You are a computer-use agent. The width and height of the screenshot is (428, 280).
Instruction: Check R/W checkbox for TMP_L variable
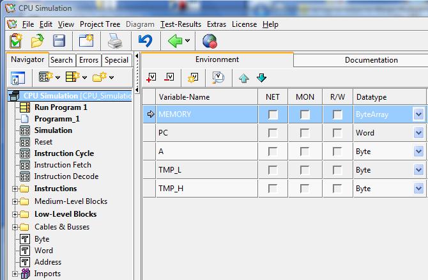(x=337, y=170)
